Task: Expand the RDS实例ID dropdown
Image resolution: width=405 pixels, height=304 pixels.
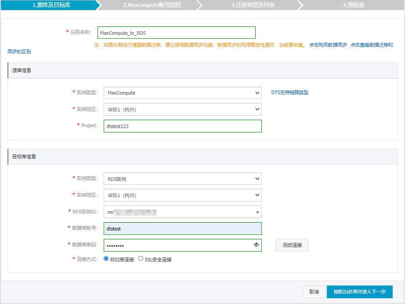Action: [183, 212]
